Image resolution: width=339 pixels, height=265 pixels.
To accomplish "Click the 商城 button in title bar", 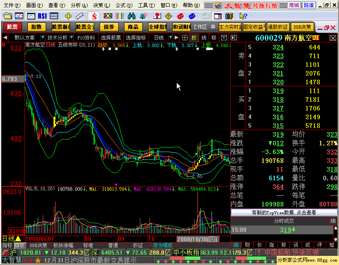I will click(294, 5).
